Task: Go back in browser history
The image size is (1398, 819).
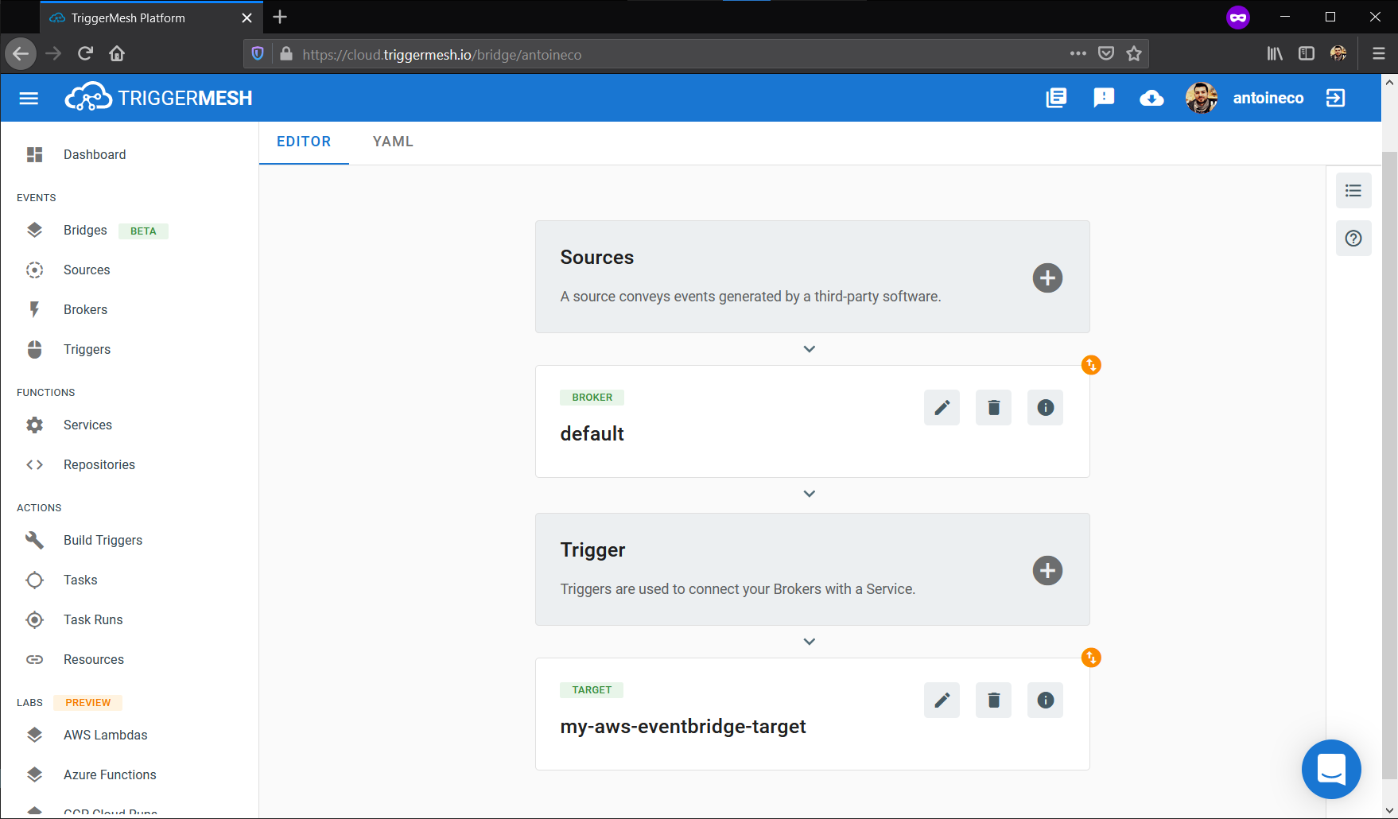Action: (x=21, y=53)
